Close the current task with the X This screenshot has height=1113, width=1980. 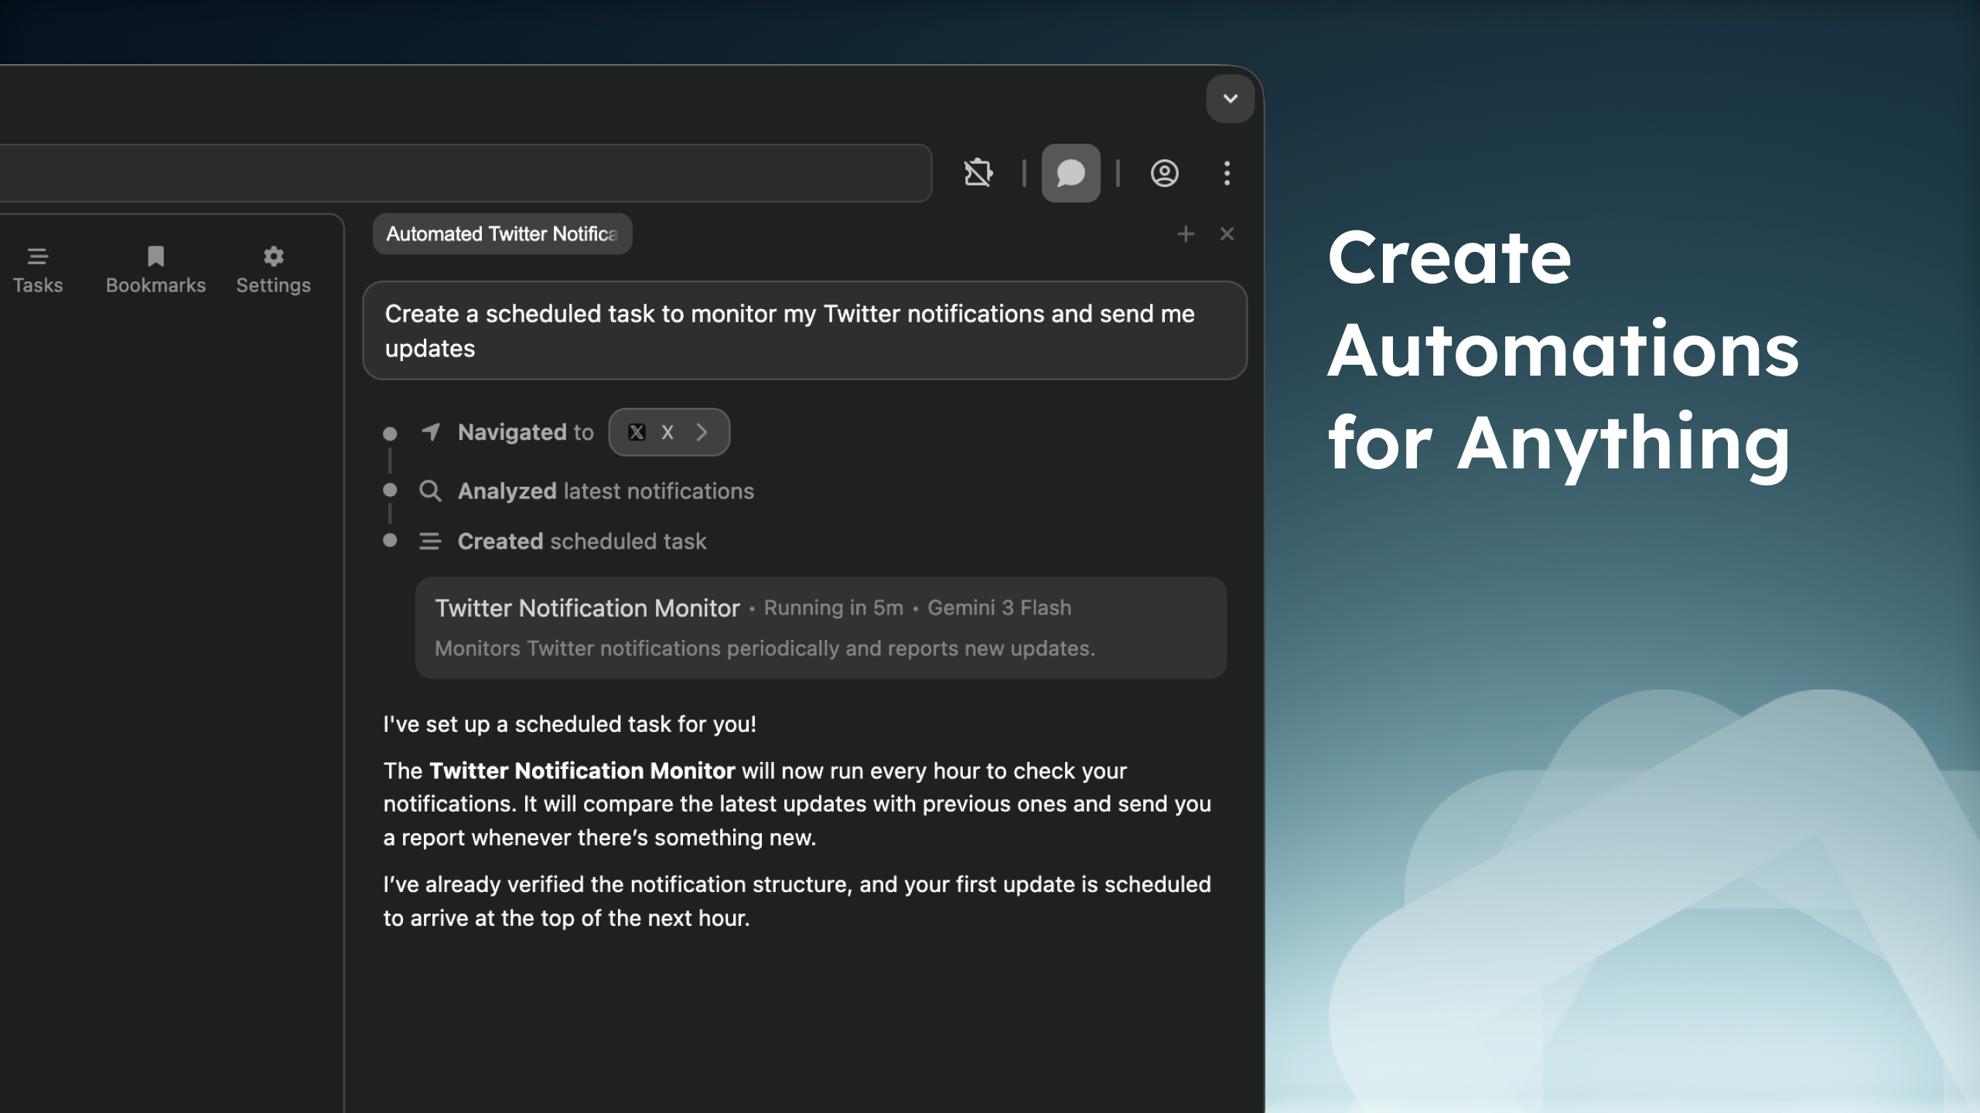pyautogui.click(x=1227, y=233)
